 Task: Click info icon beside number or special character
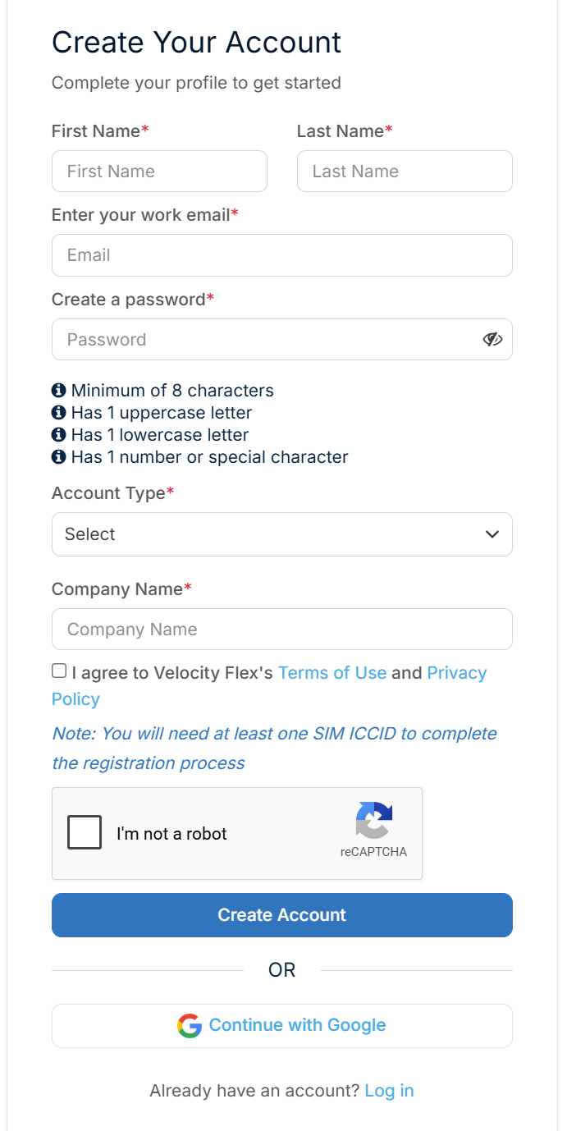[58, 456]
